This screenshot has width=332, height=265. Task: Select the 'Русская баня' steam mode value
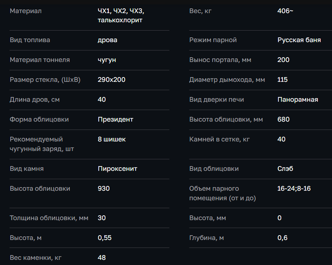299,40
